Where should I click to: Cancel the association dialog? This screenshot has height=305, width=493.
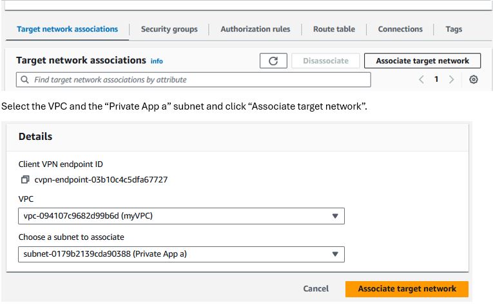[x=316, y=289]
